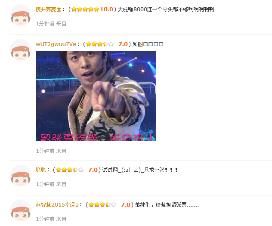Click the star rating in 樱井荞麦面's comment
272x226 pixels.
click(85, 9)
